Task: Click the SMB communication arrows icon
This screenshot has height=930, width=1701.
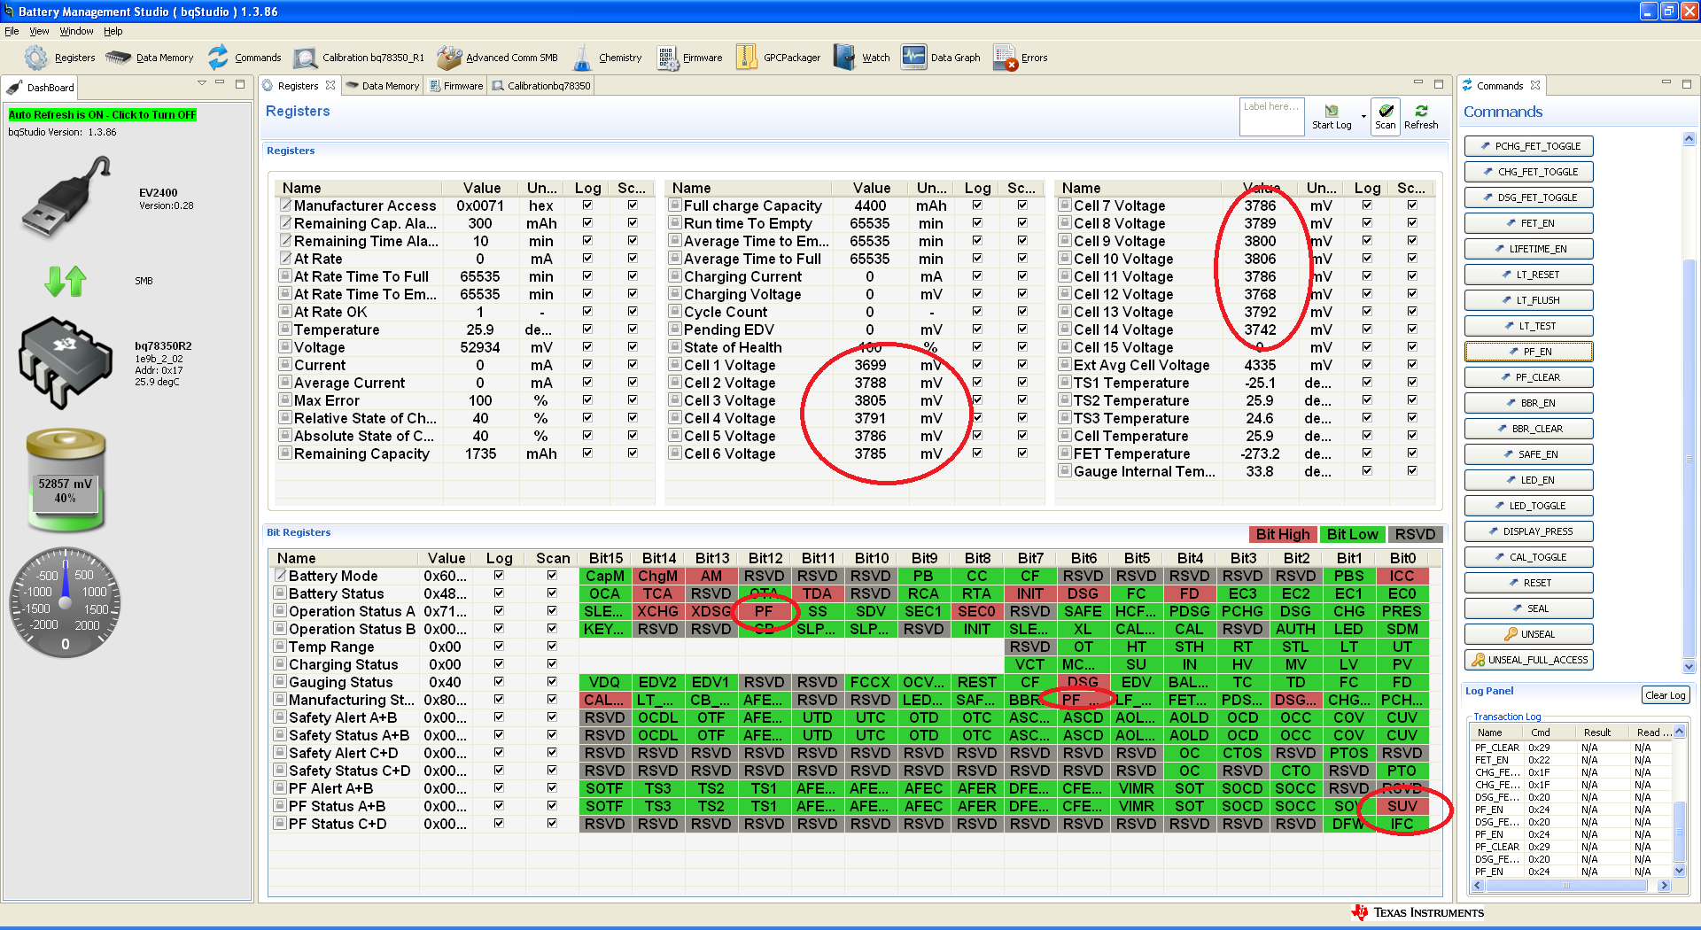Action: [66, 281]
